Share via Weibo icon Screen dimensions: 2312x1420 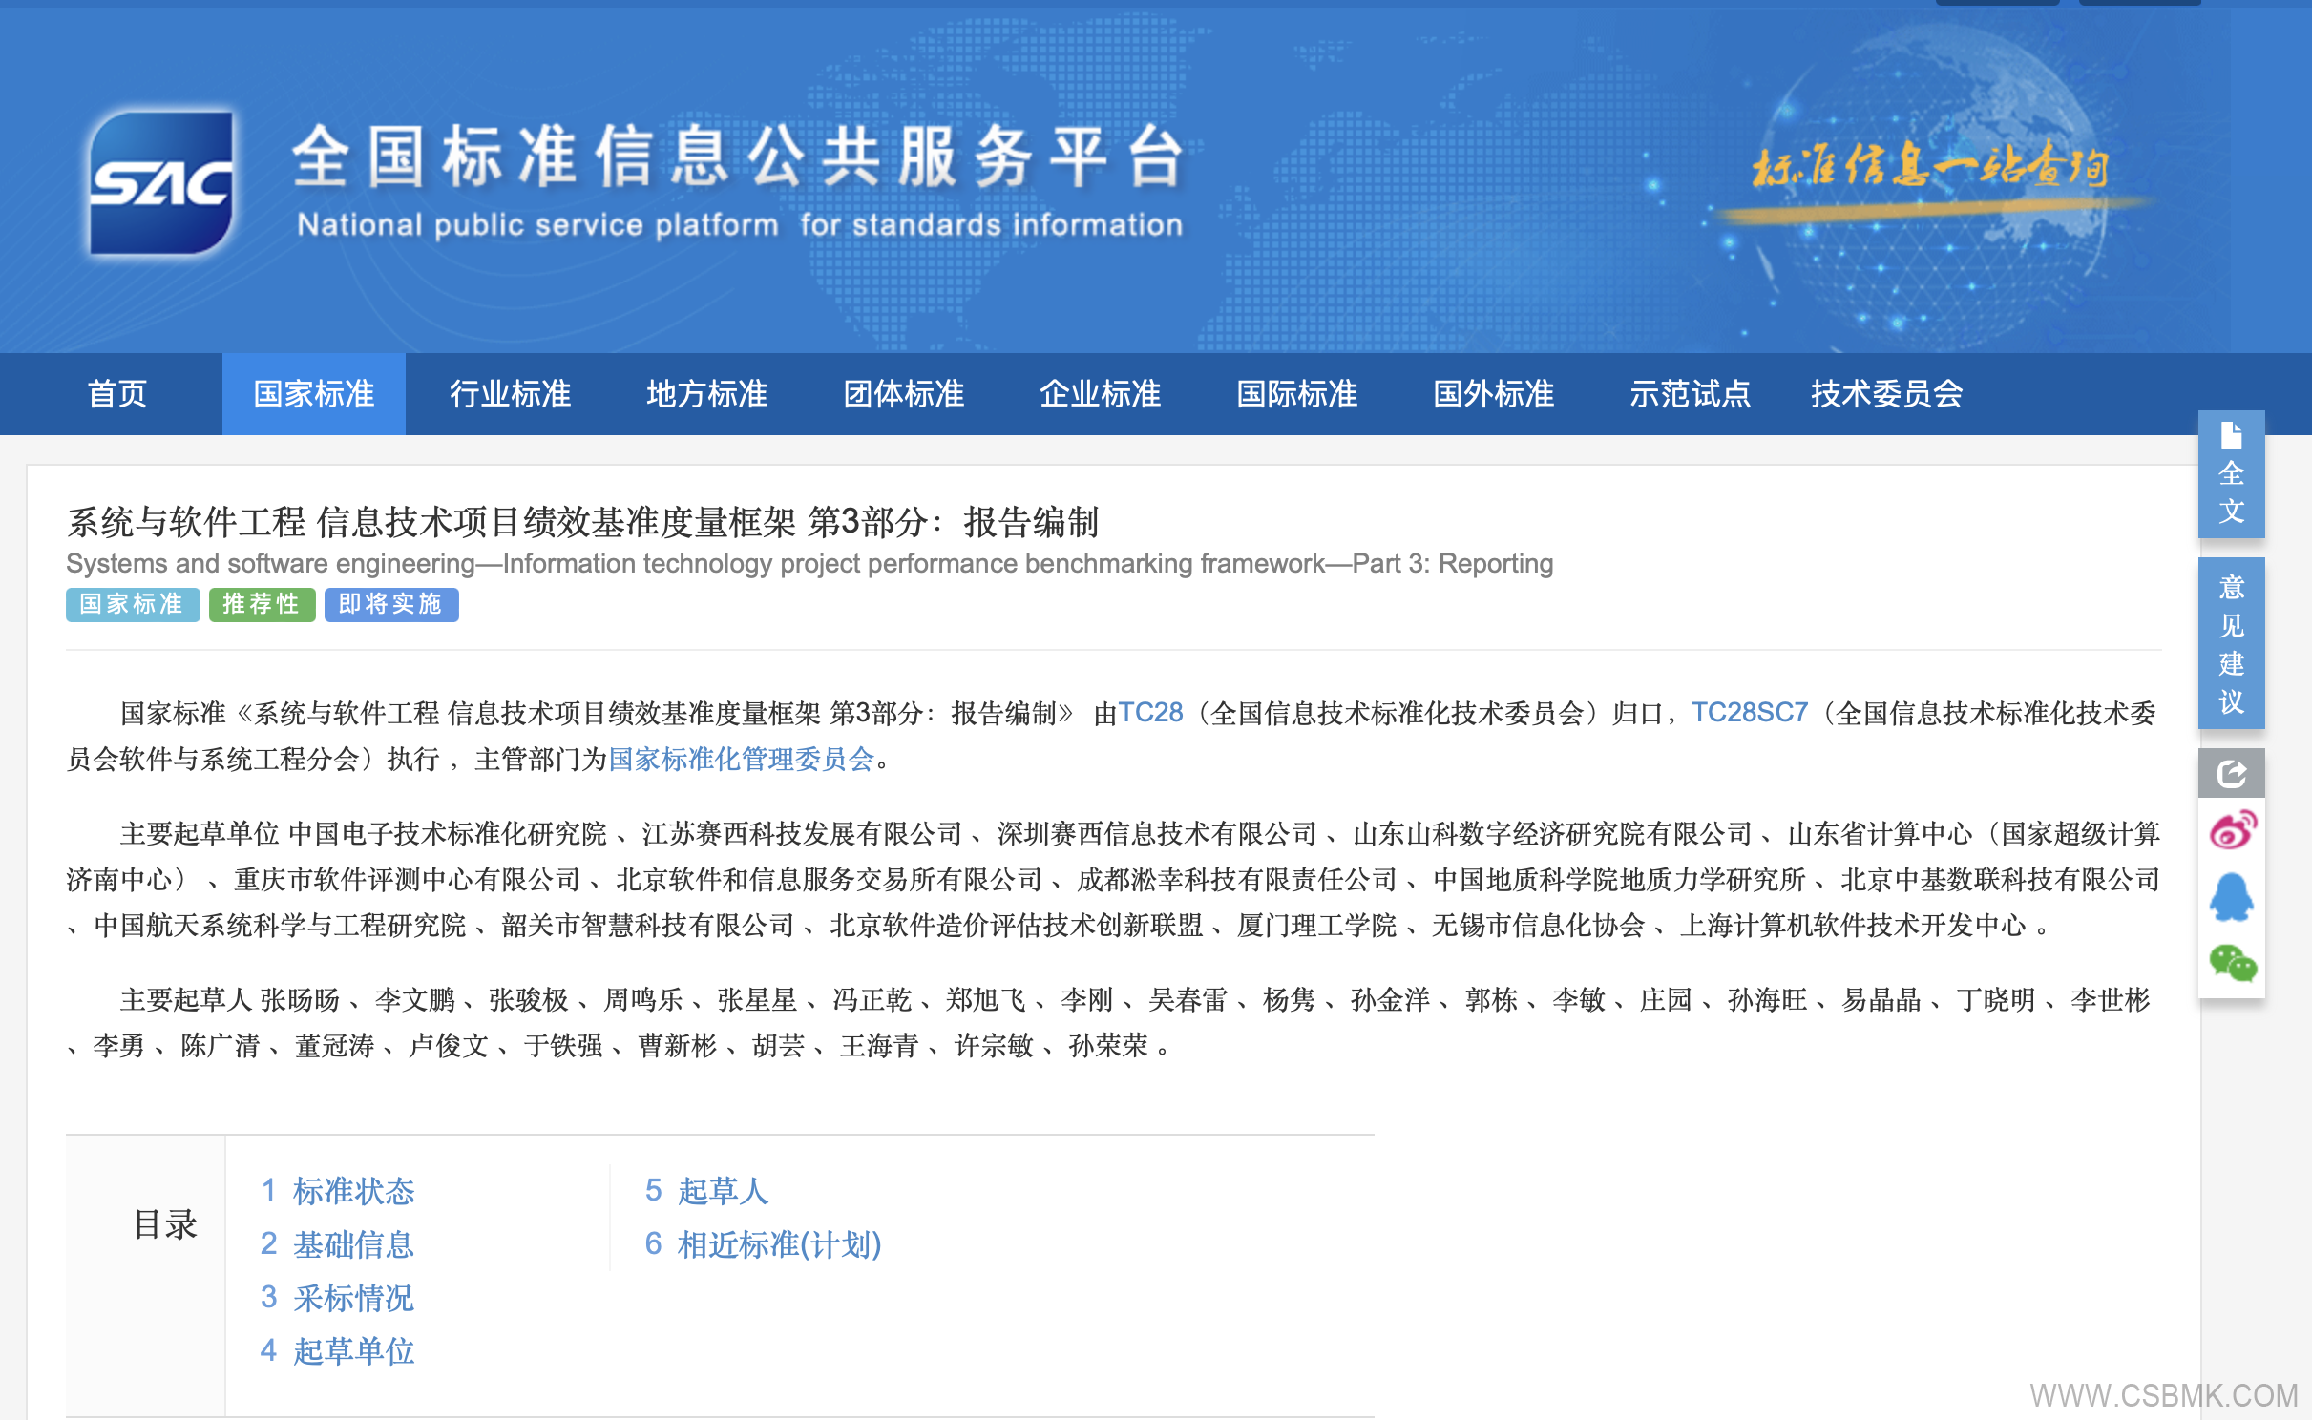(2231, 830)
